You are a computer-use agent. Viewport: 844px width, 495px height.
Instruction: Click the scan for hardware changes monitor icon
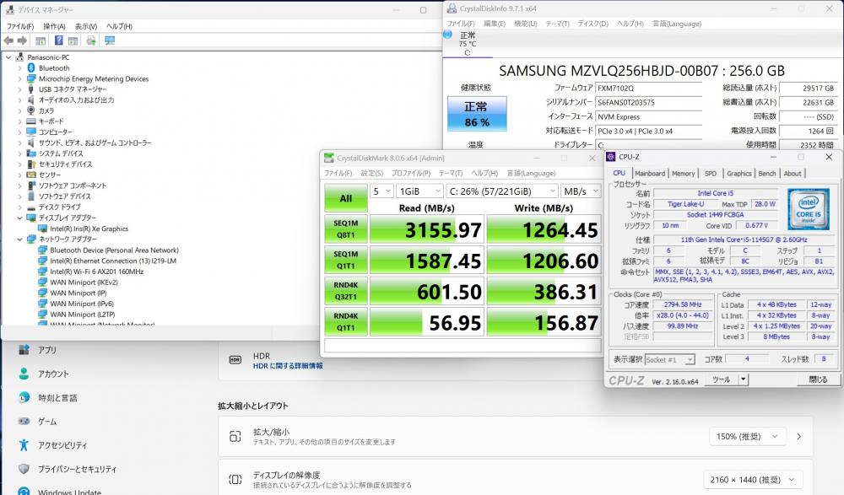point(110,40)
